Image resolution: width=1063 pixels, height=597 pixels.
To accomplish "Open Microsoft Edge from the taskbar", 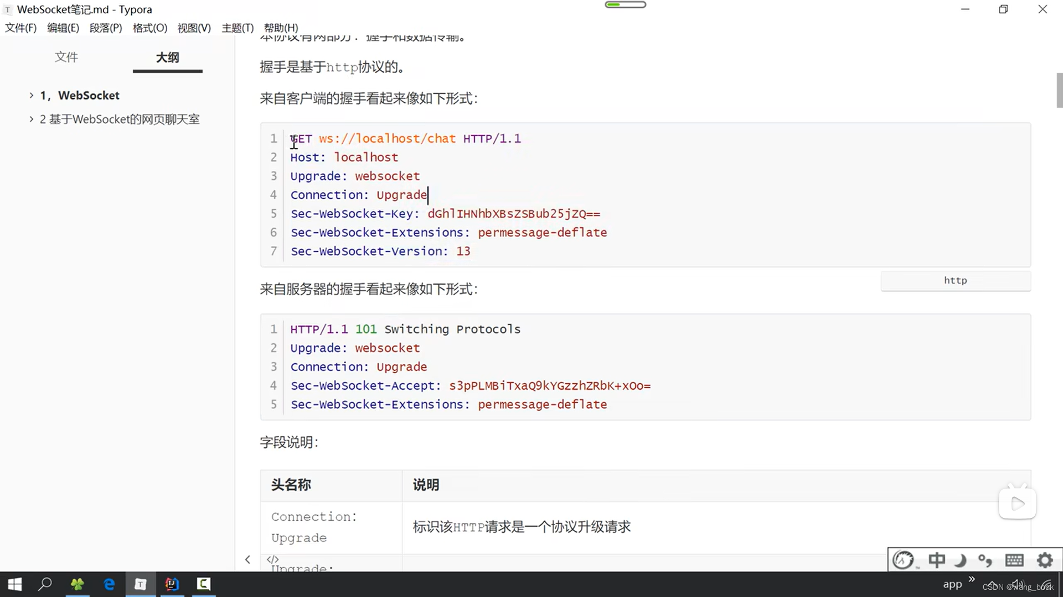I will 109,584.
